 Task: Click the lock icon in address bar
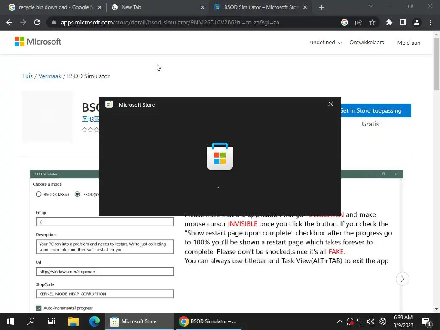click(54, 22)
